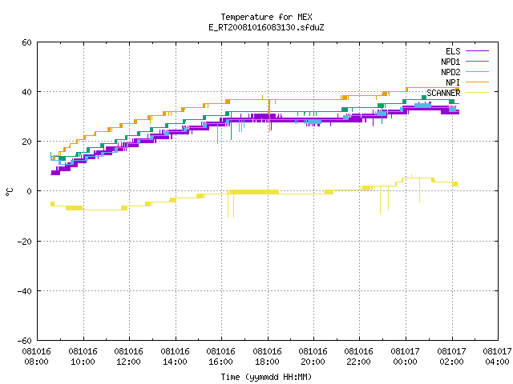Click the x-axis tick label 081016 10:00

[x=83, y=357]
